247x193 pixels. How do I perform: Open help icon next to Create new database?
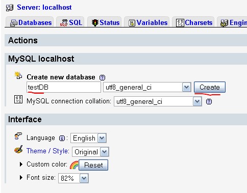tap(102, 77)
